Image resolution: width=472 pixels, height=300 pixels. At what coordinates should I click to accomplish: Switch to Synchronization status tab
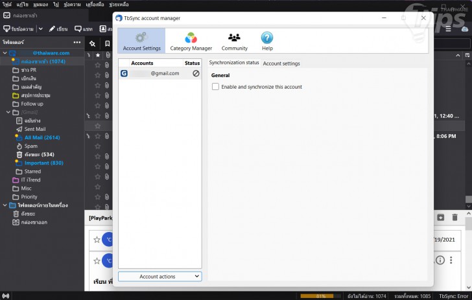pos(234,63)
